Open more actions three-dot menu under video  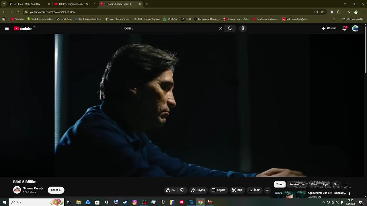pyautogui.click(x=268, y=190)
